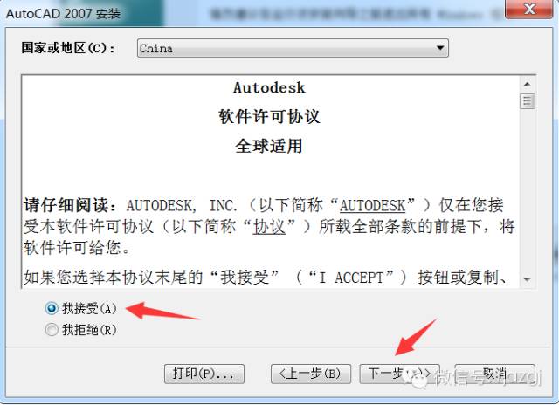Open the 国家或地区 China dropdown
The width and height of the screenshot is (559, 405).
coord(293,48)
